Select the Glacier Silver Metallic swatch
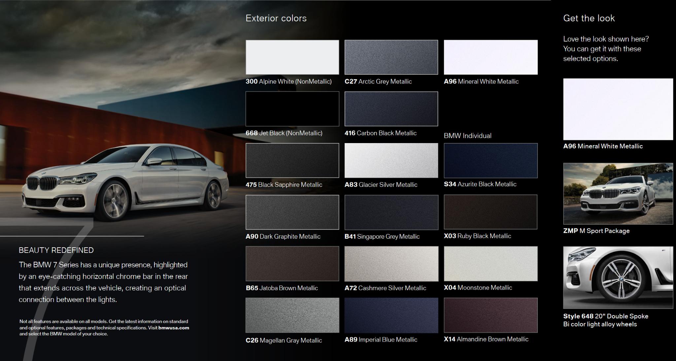Viewport: 676px width, 361px height. click(391, 161)
